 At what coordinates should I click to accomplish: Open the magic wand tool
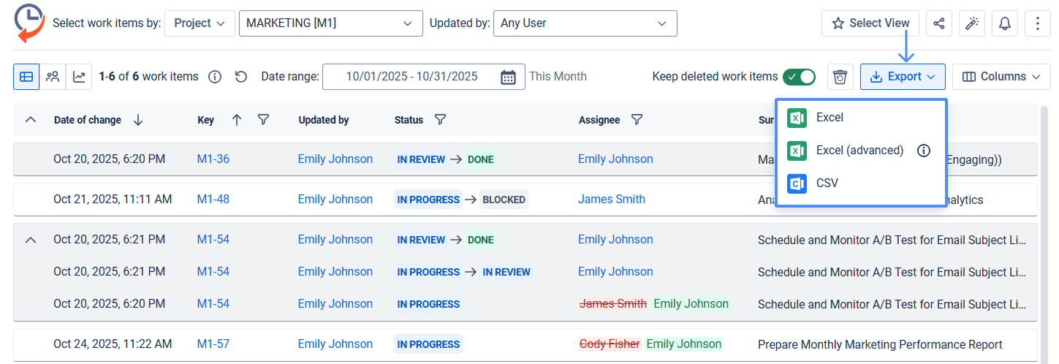971,23
